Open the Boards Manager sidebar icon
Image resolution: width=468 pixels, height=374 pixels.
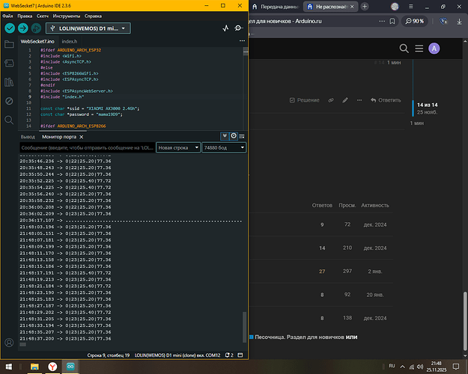9,64
